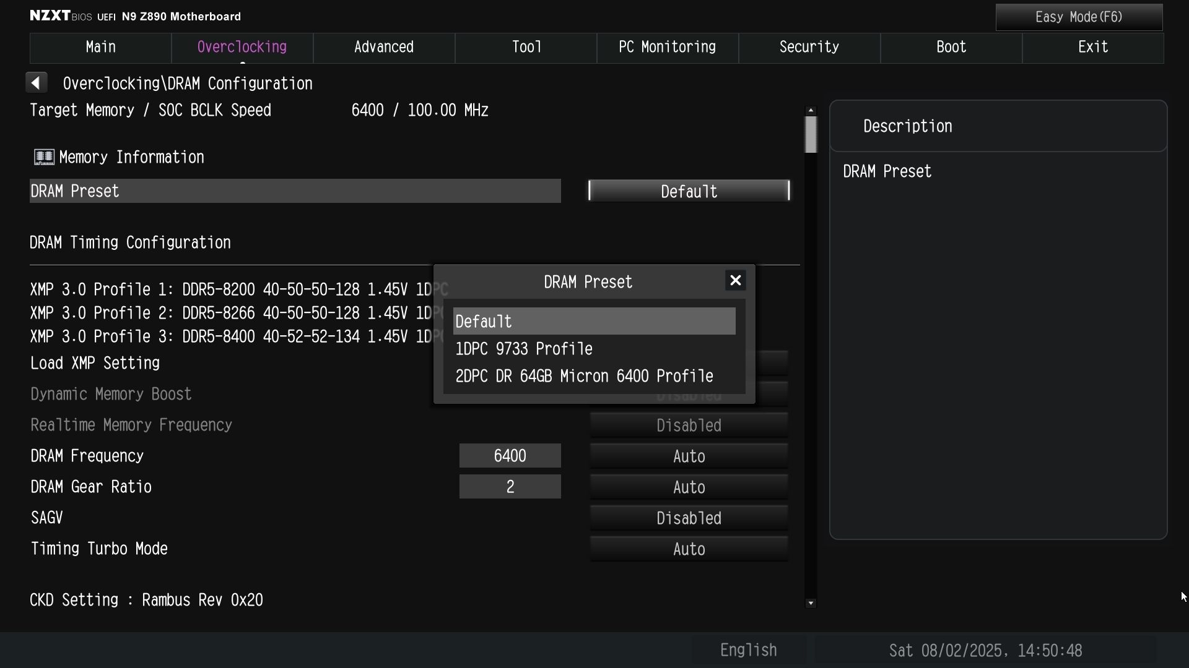Open the Main tab

point(100,48)
